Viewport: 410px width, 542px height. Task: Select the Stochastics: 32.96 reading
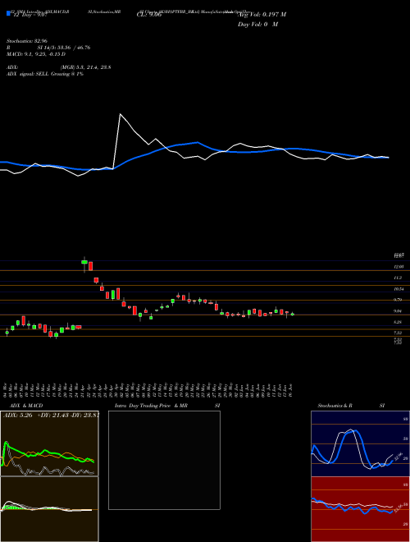tap(27, 41)
